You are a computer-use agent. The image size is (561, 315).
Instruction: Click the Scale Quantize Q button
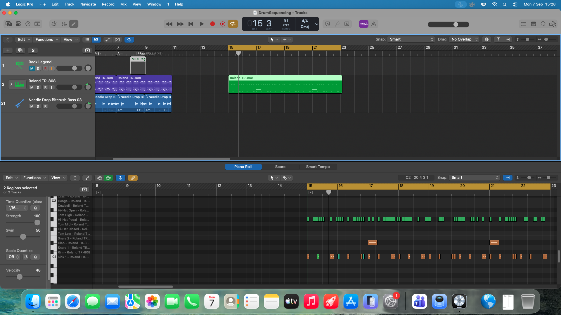(35, 257)
